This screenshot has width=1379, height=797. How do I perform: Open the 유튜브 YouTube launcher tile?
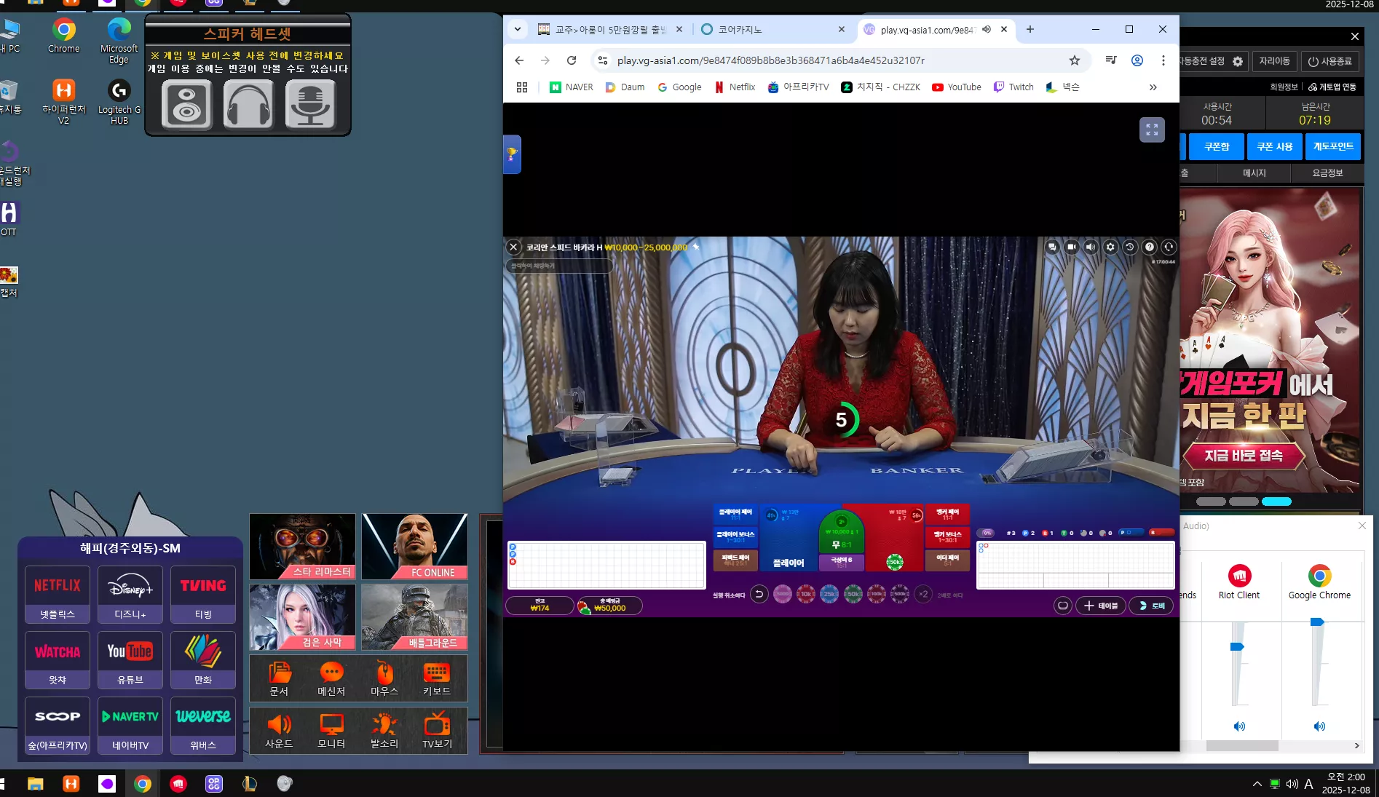pyautogui.click(x=130, y=660)
